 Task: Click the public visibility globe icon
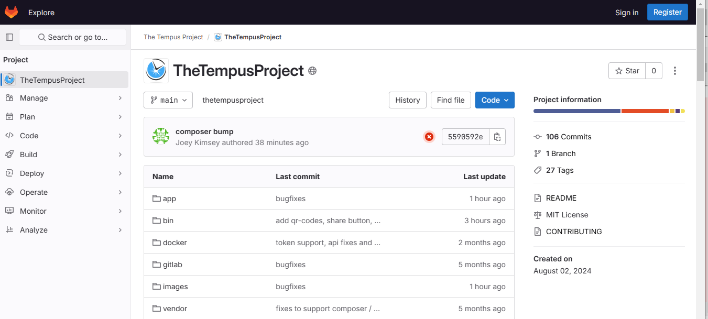click(x=312, y=71)
